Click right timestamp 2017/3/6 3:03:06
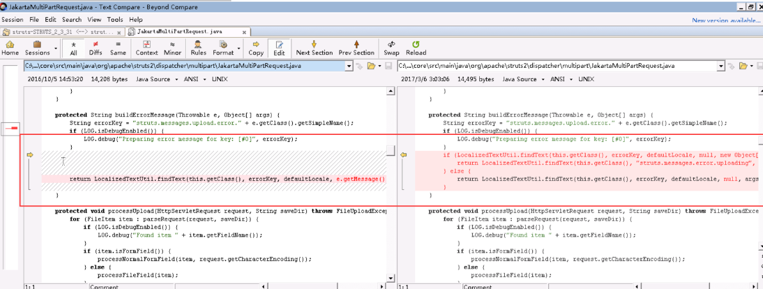763x289 pixels. [x=424, y=79]
